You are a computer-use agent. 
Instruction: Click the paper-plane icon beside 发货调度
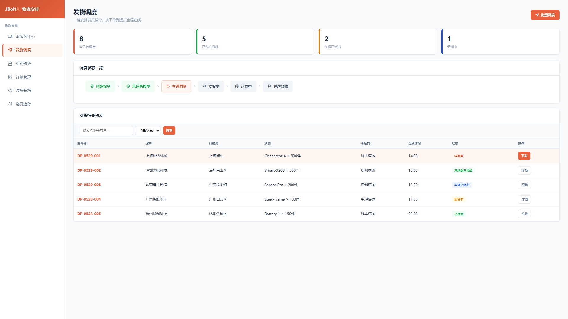(10, 50)
